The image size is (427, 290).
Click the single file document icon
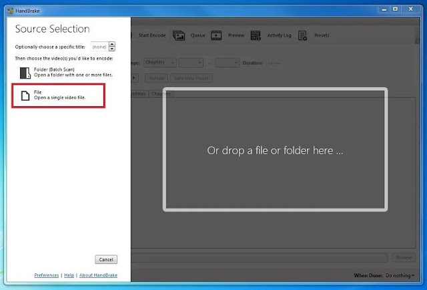tap(25, 96)
